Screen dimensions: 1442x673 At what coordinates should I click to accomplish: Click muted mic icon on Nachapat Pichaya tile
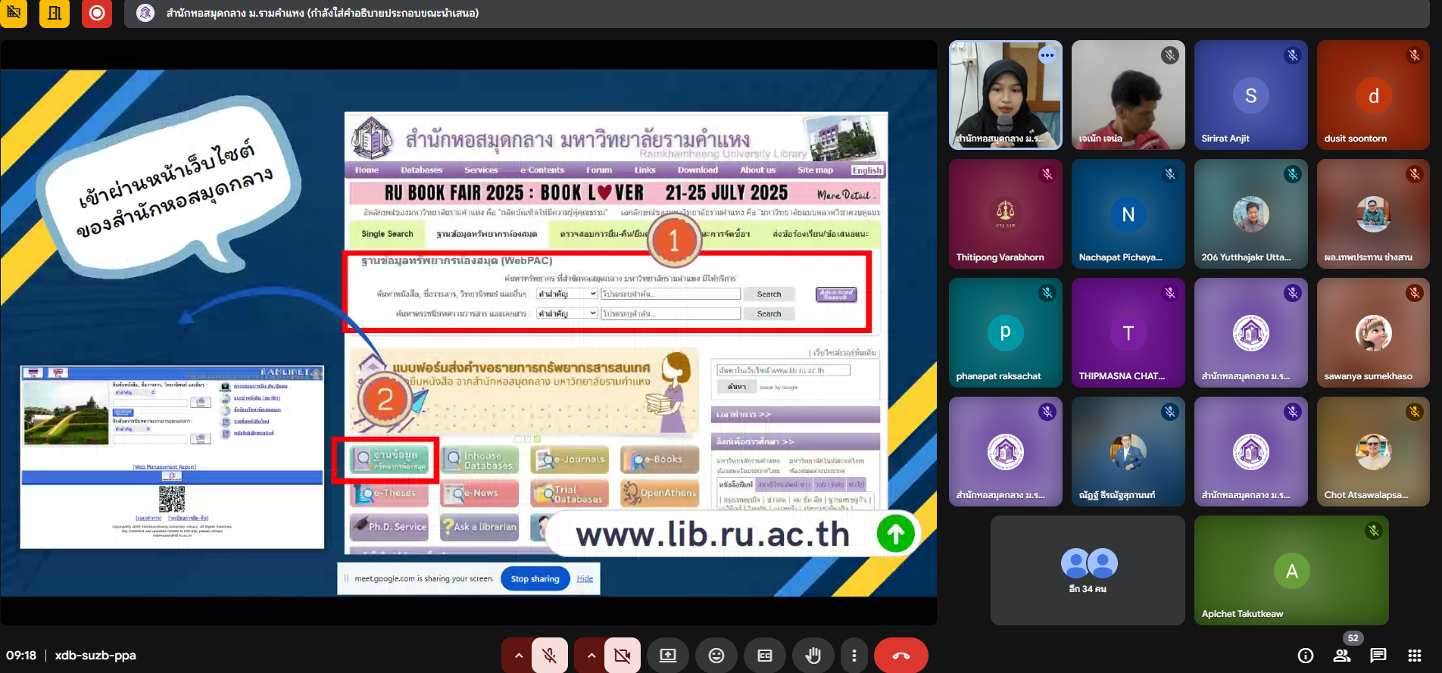[x=1170, y=174]
